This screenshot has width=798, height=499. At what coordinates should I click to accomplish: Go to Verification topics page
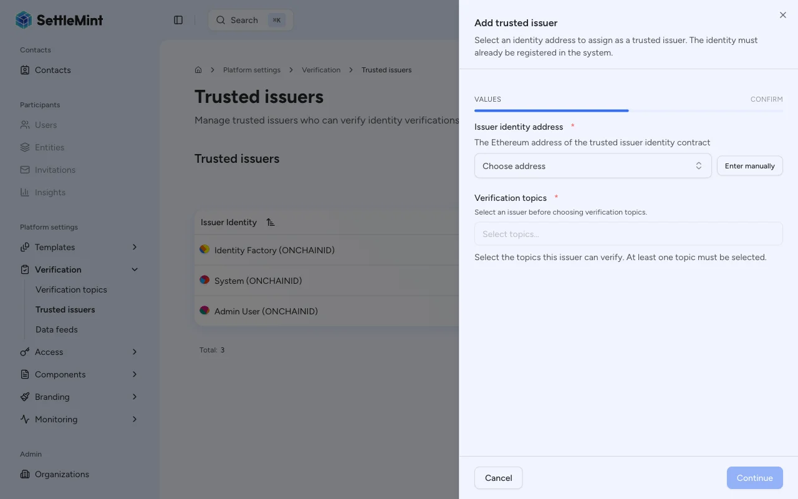tap(71, 289)
